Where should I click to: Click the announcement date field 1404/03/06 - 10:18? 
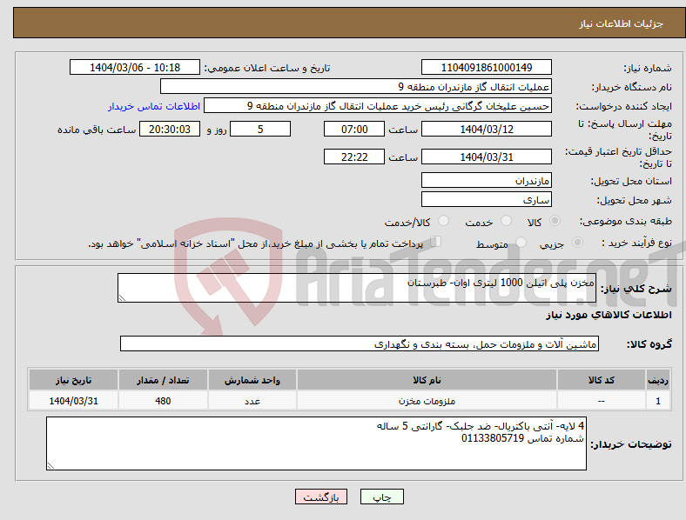(135, 68)
